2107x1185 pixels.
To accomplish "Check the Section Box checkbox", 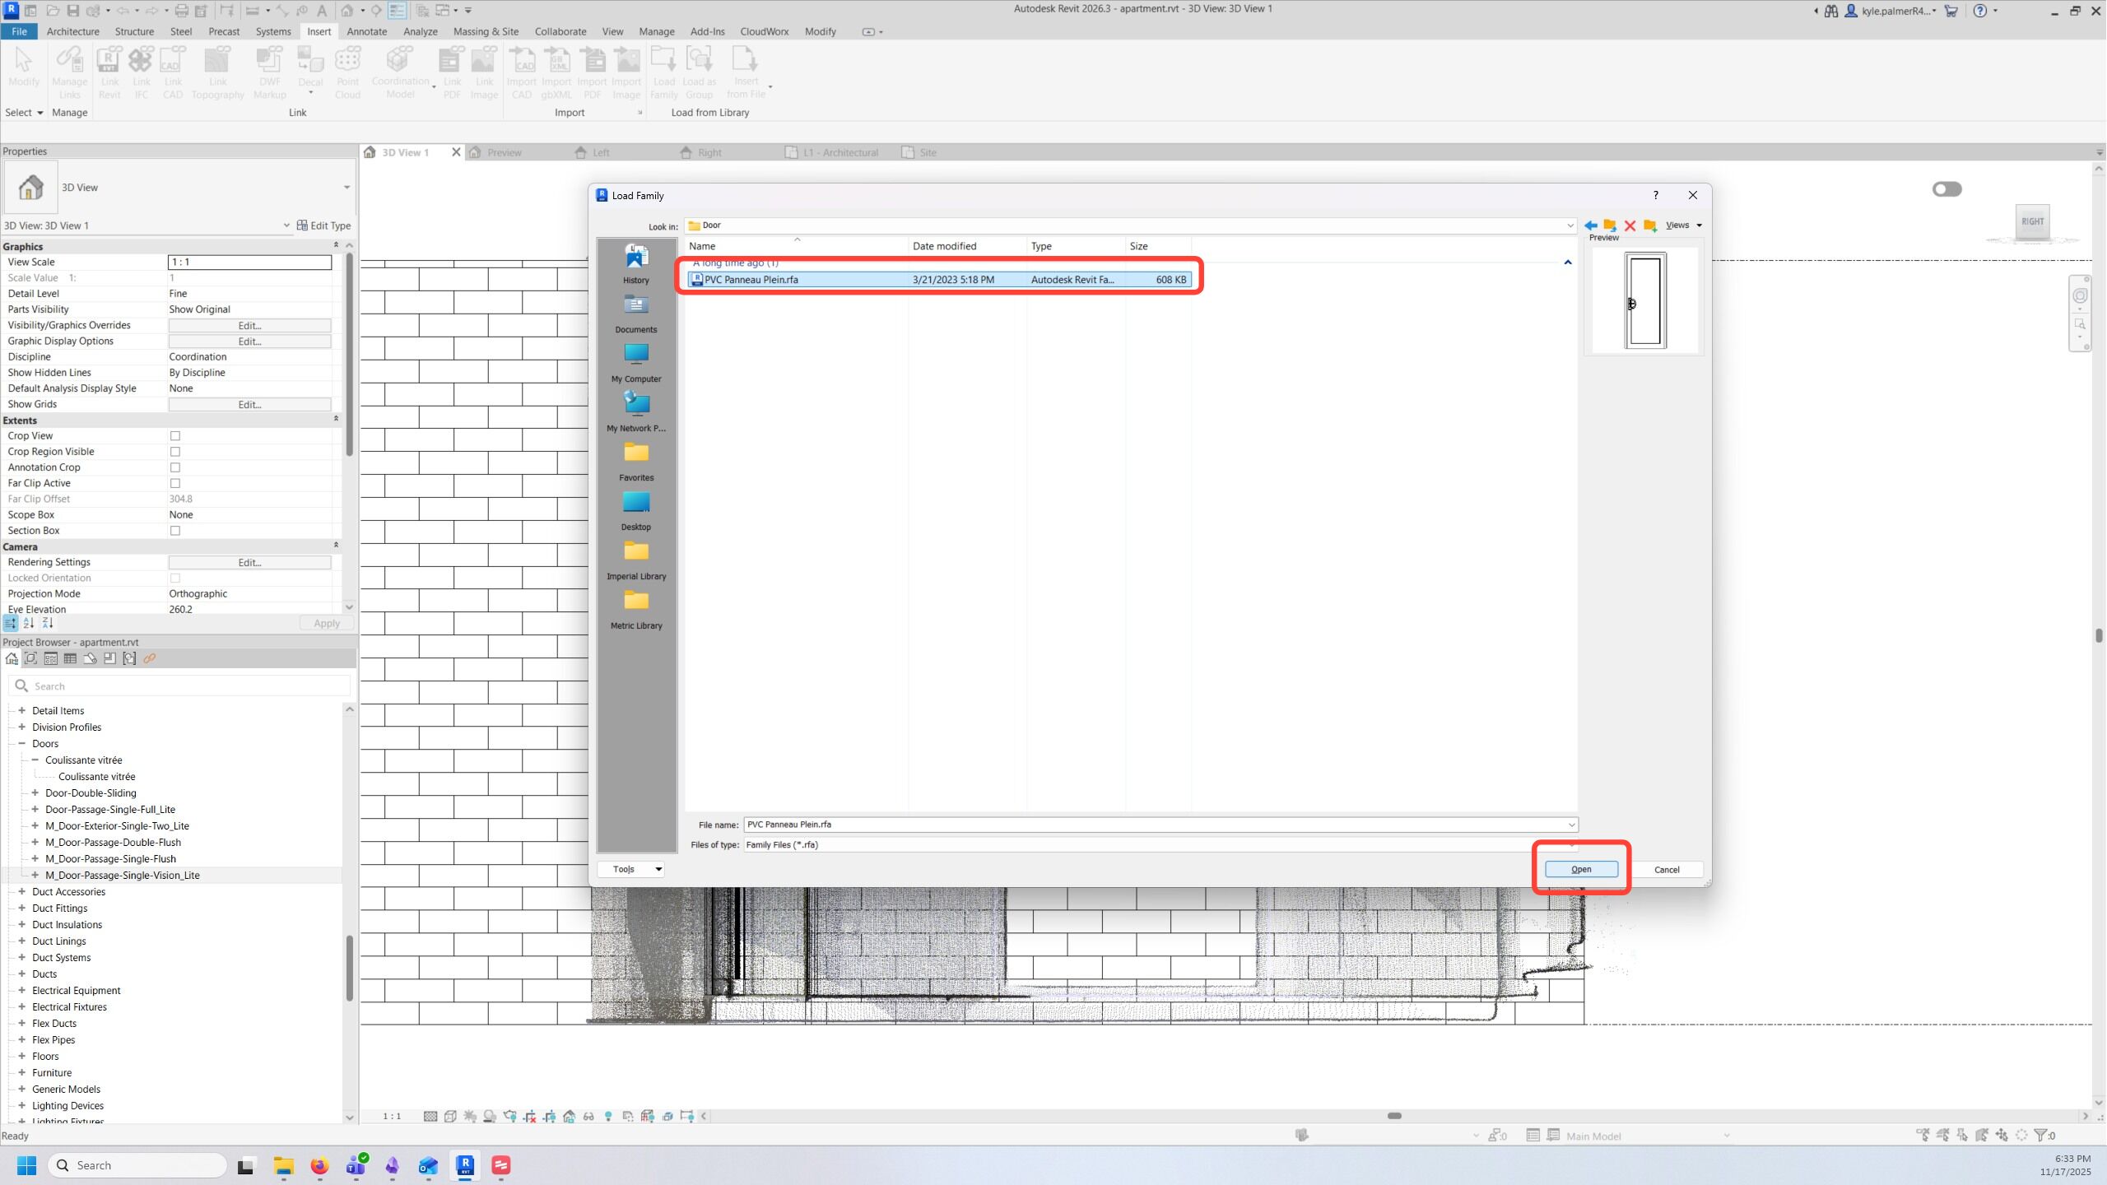I will (x=174, y=531).
